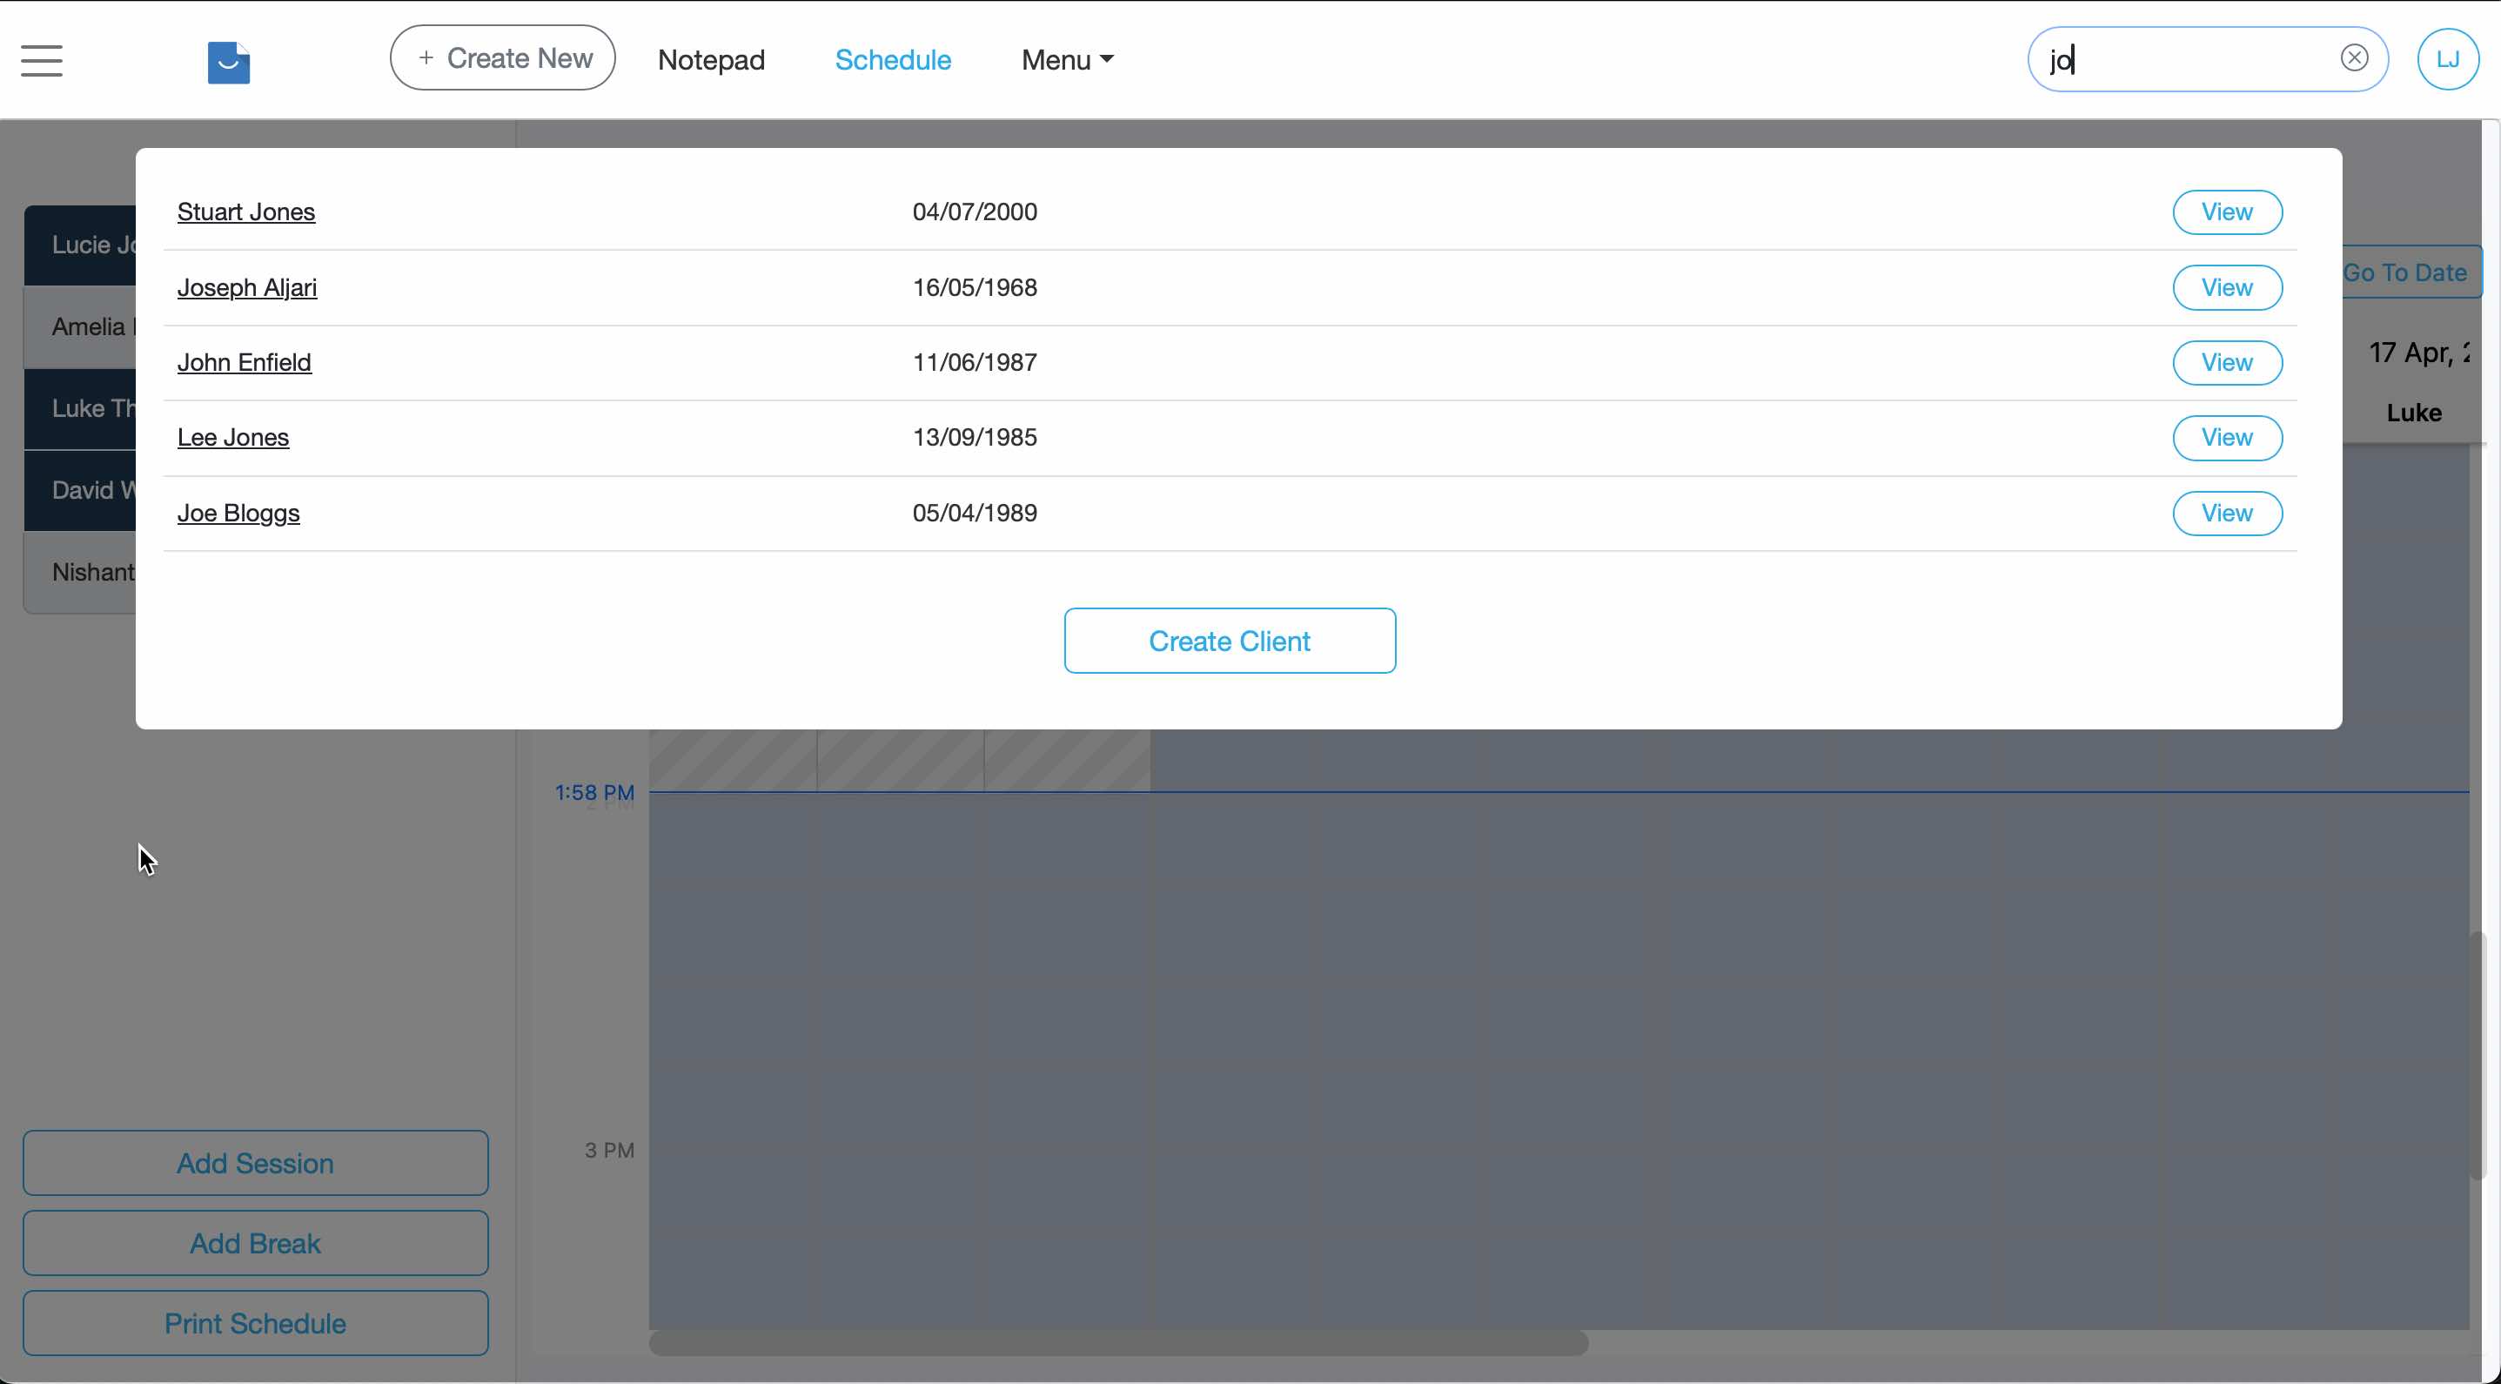Select Nishant in the staff list

tap(81, 571)
